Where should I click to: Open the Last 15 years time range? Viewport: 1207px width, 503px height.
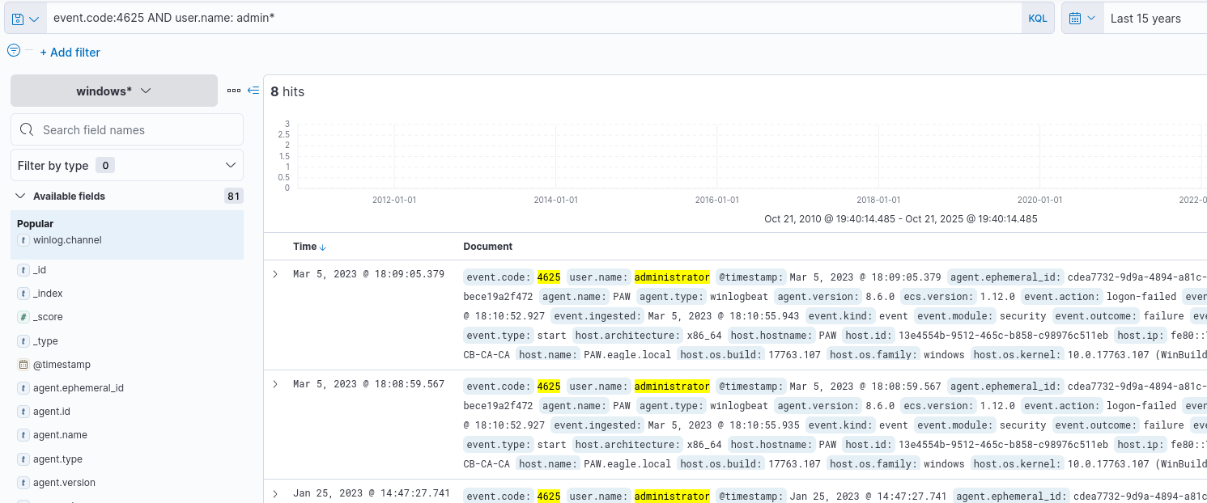1145,18
